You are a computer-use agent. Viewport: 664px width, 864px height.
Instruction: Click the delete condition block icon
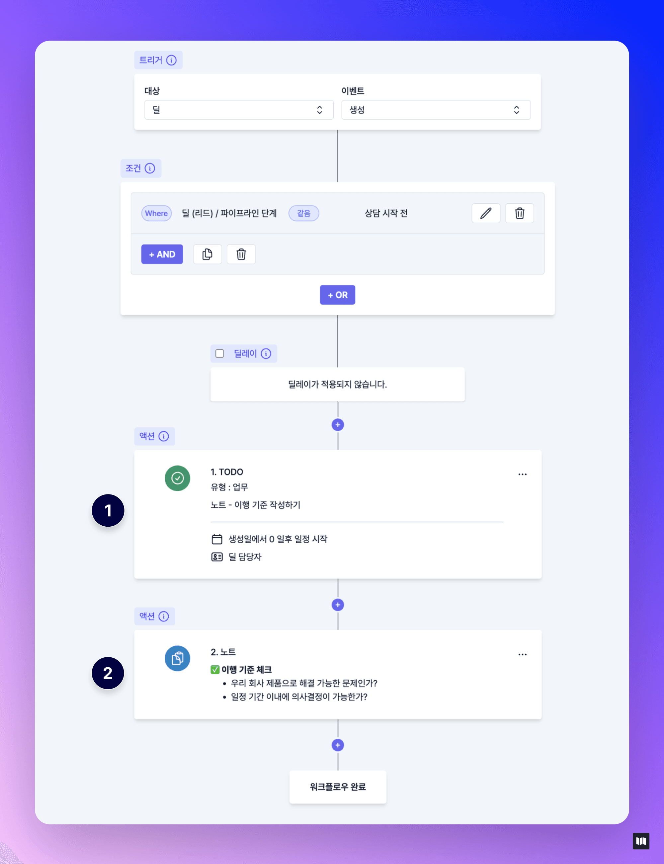point(241,254)
